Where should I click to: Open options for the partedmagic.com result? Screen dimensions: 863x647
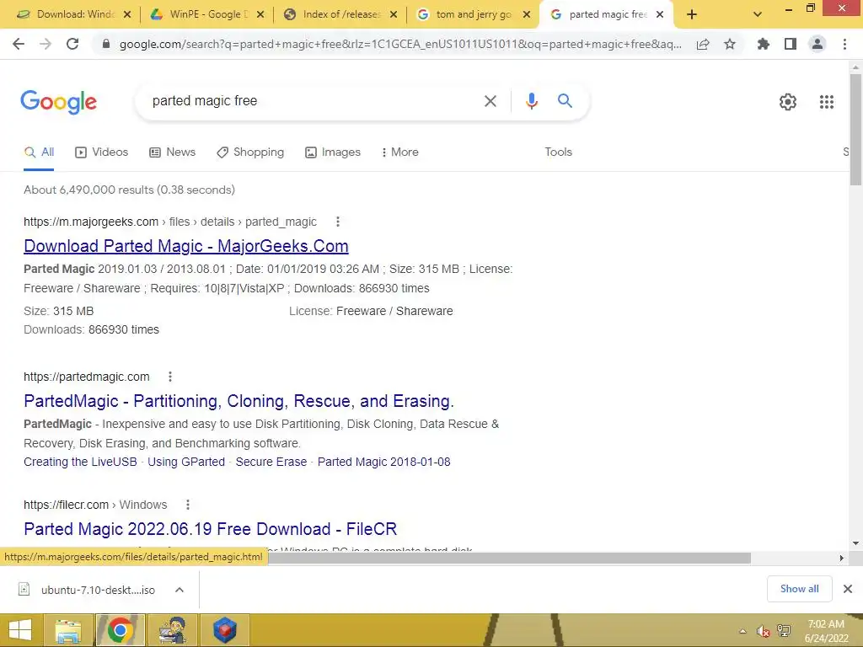coord(170,377)
